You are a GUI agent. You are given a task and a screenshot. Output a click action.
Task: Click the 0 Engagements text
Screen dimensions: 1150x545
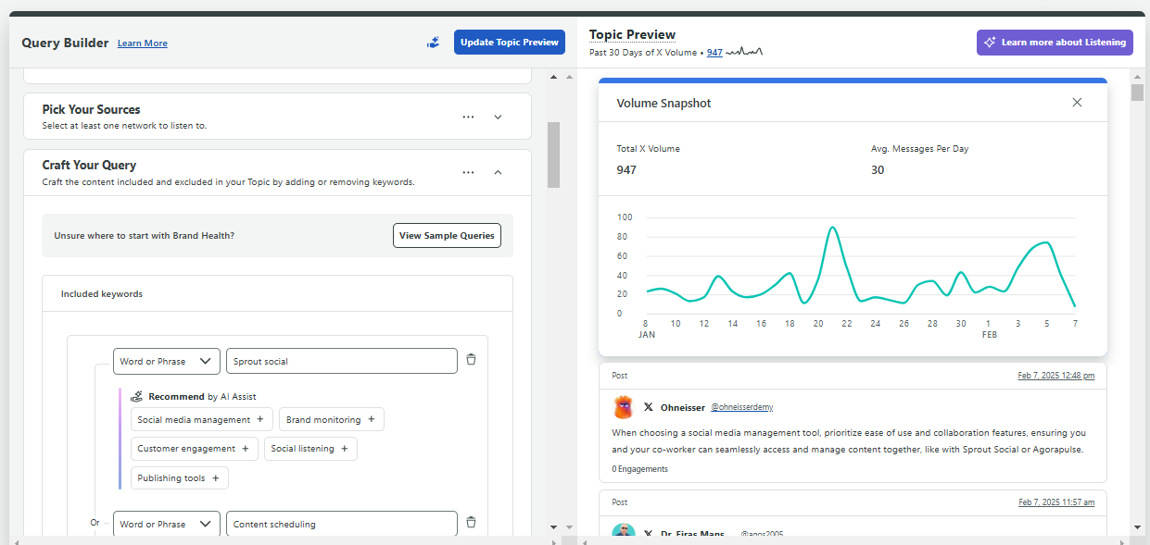point(640,469)
